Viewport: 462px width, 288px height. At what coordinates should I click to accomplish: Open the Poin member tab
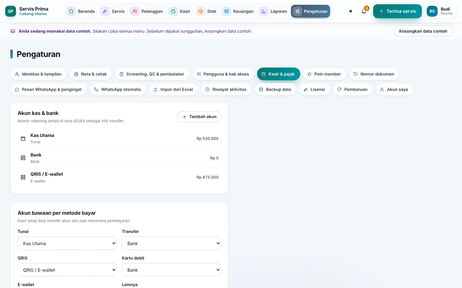pos(325,74)
